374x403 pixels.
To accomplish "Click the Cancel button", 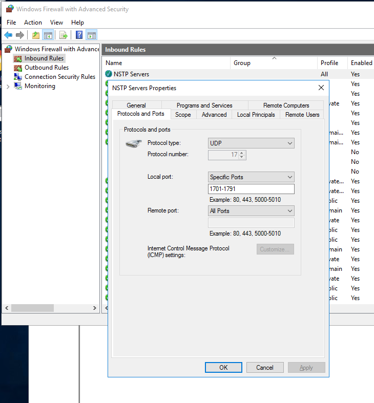I will point(265,367).
